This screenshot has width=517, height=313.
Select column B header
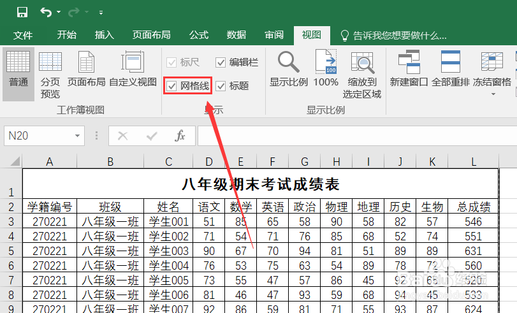pyautogui.click(x=110, y=162)
